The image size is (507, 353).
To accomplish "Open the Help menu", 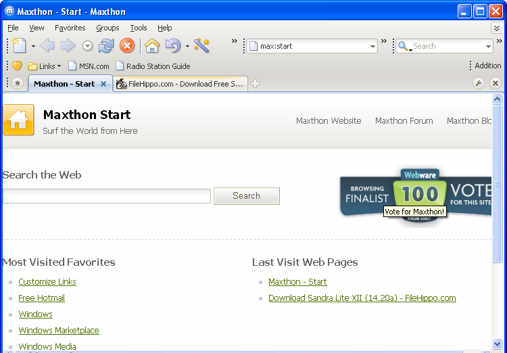I will tap(164, 28).
